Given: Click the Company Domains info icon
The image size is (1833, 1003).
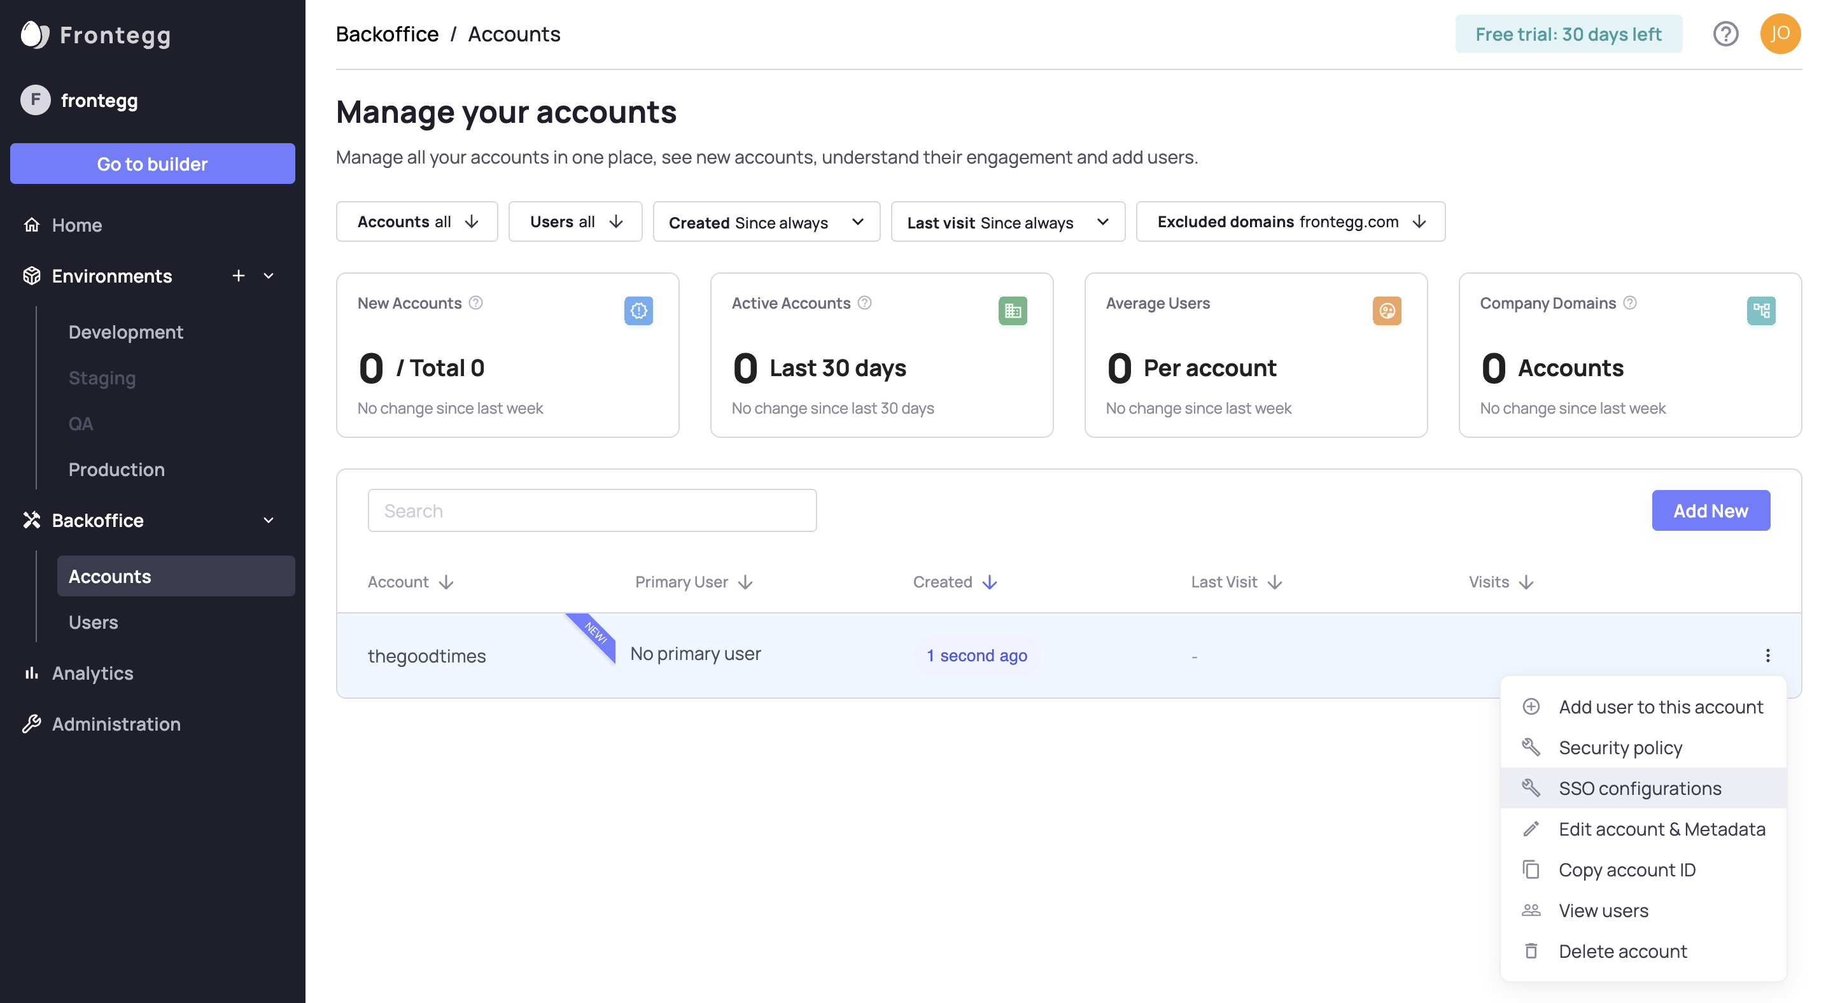Looking at the screenshot, I should click(1630, 303).
